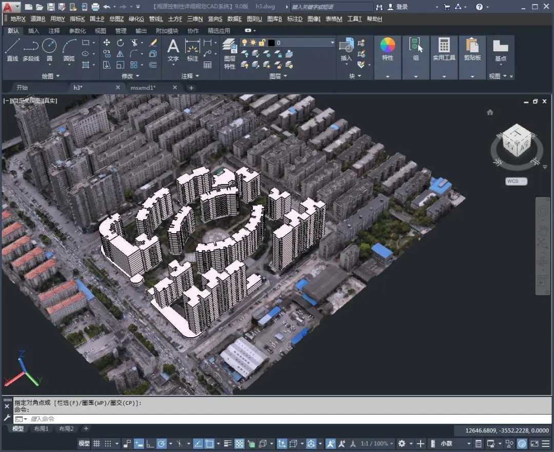Viewport: 554px width, 452px height.
Task: Click the home icon above the ViewCube
Action: (x=490, y=112)
